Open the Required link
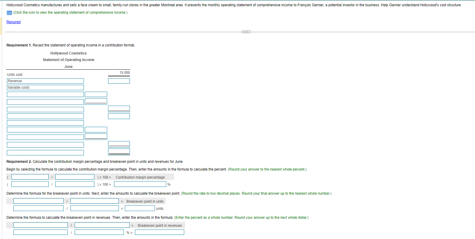Viewport: 475px width, 239px height. tap(13, 22)
